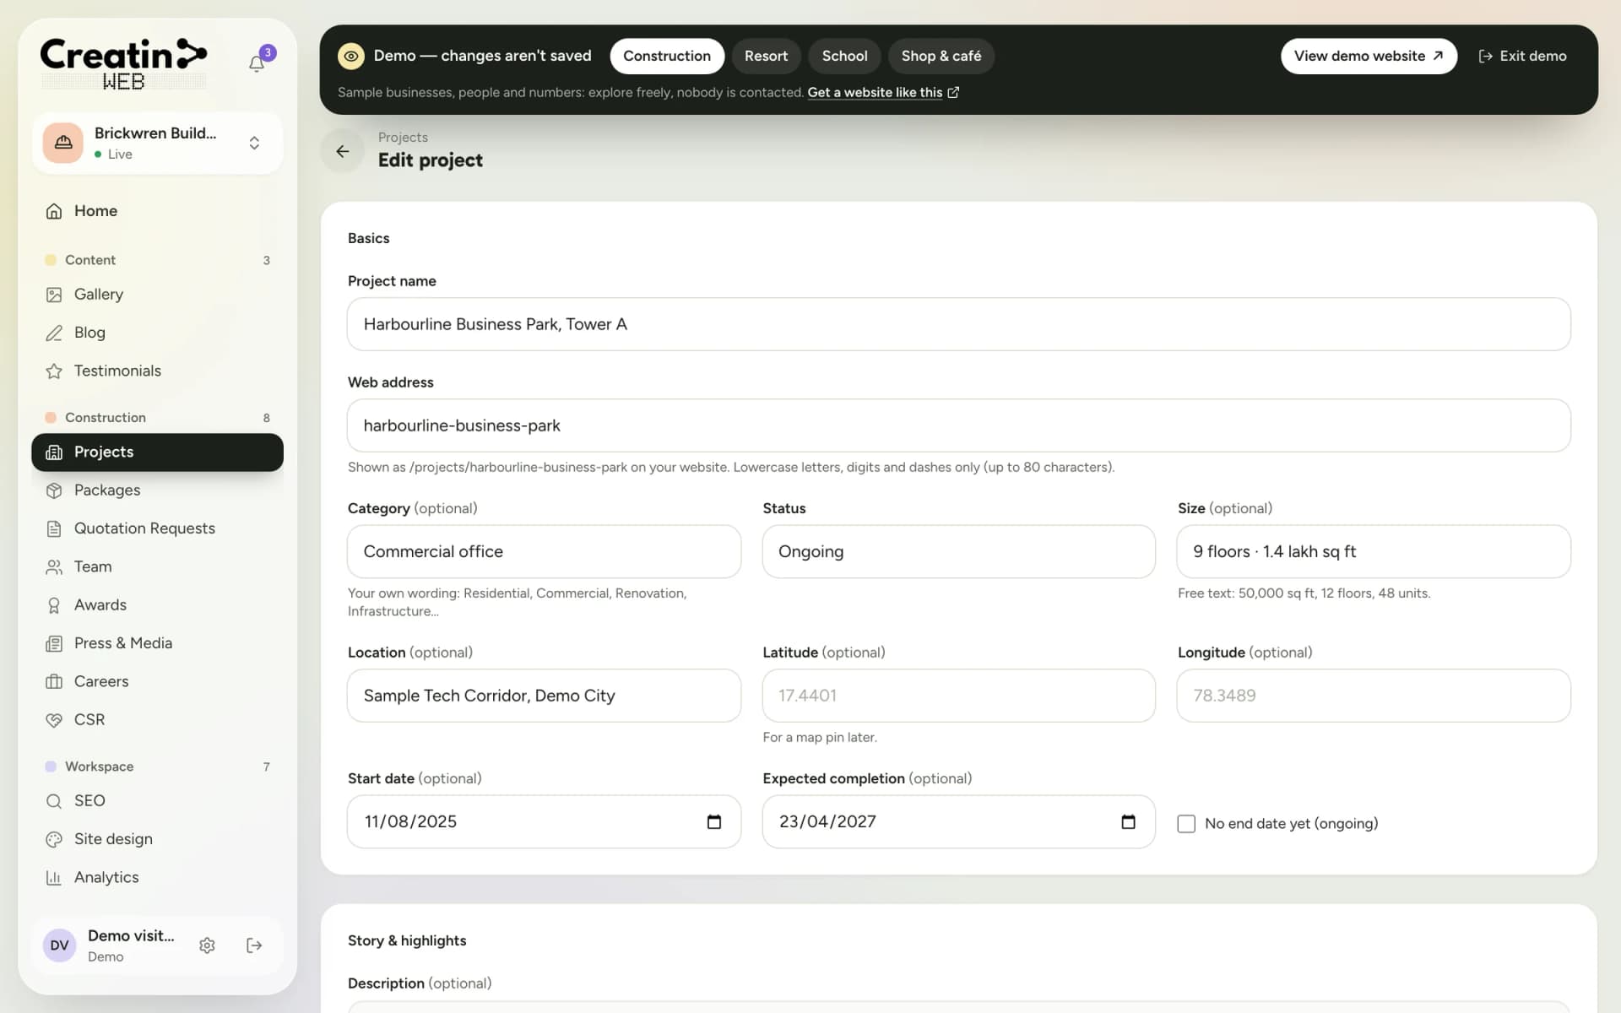Click the Latitude field
Image resolution: width=1621 pixels, height=1013 pixels.
[958, 696]
